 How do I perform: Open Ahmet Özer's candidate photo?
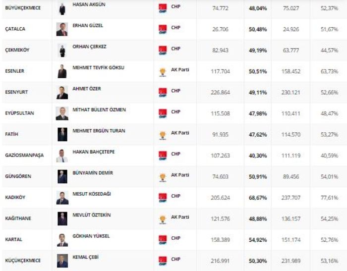pyautogui.click(x=62, y=92)
